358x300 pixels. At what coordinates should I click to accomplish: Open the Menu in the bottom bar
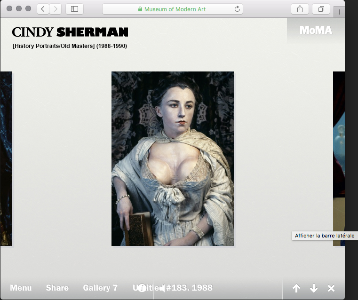click(x=21, y=288)
